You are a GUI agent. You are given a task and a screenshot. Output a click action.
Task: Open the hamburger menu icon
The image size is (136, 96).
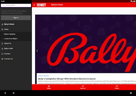point(34,5)
